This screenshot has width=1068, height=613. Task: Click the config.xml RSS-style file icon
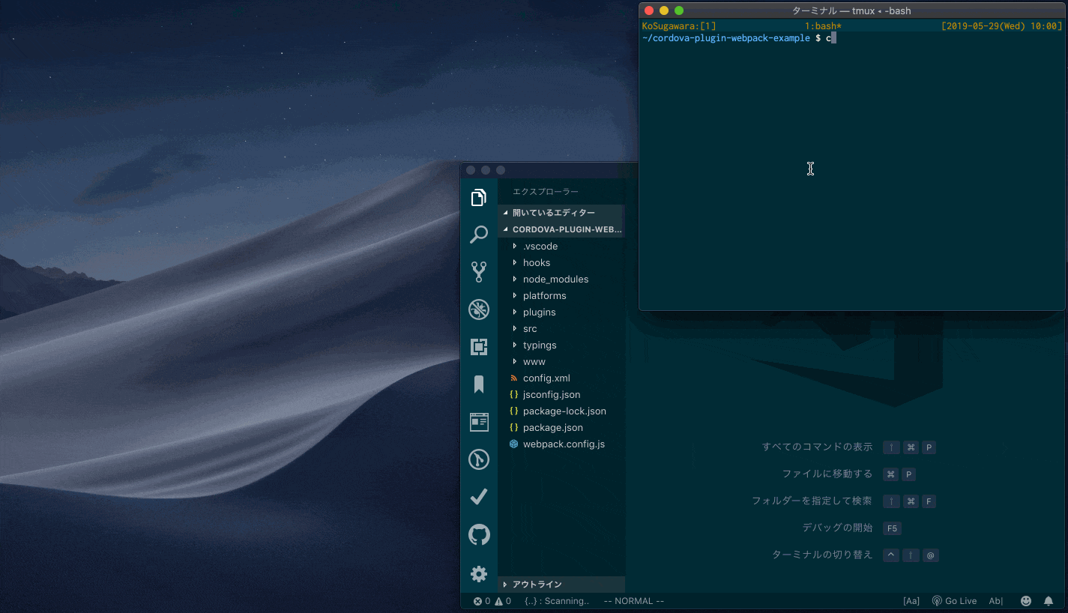pyautogui.click(x=513, y=378)
